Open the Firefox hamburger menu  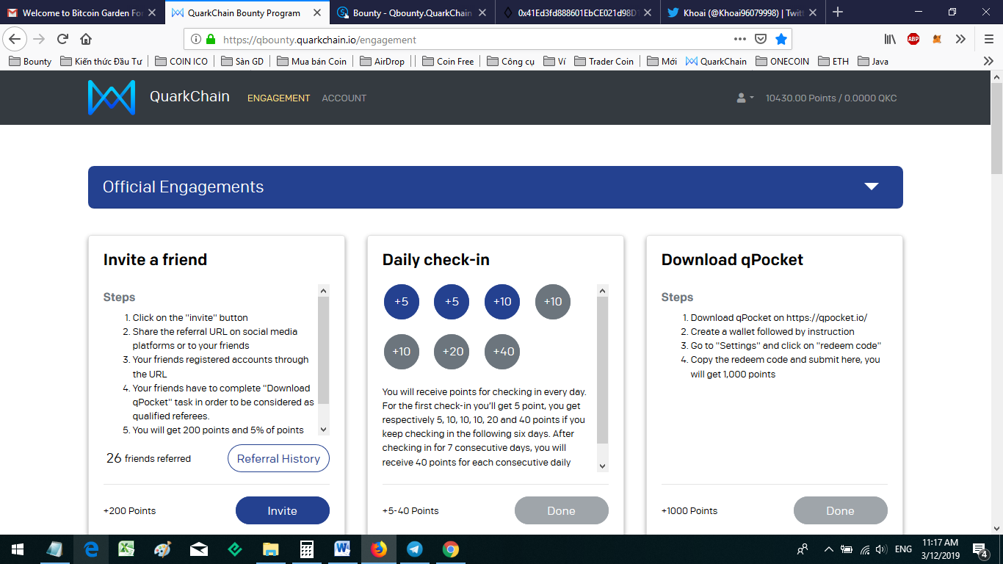click(988, 40)
